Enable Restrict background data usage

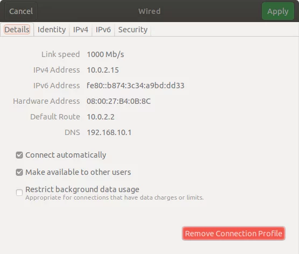coord(19,193)
